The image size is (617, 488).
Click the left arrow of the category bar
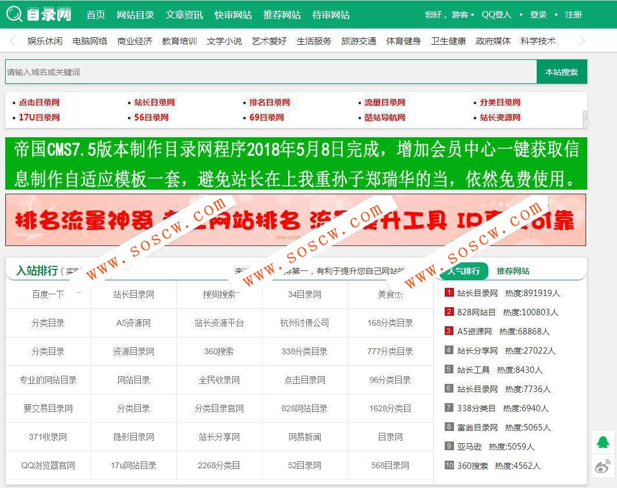coord(13,41)
